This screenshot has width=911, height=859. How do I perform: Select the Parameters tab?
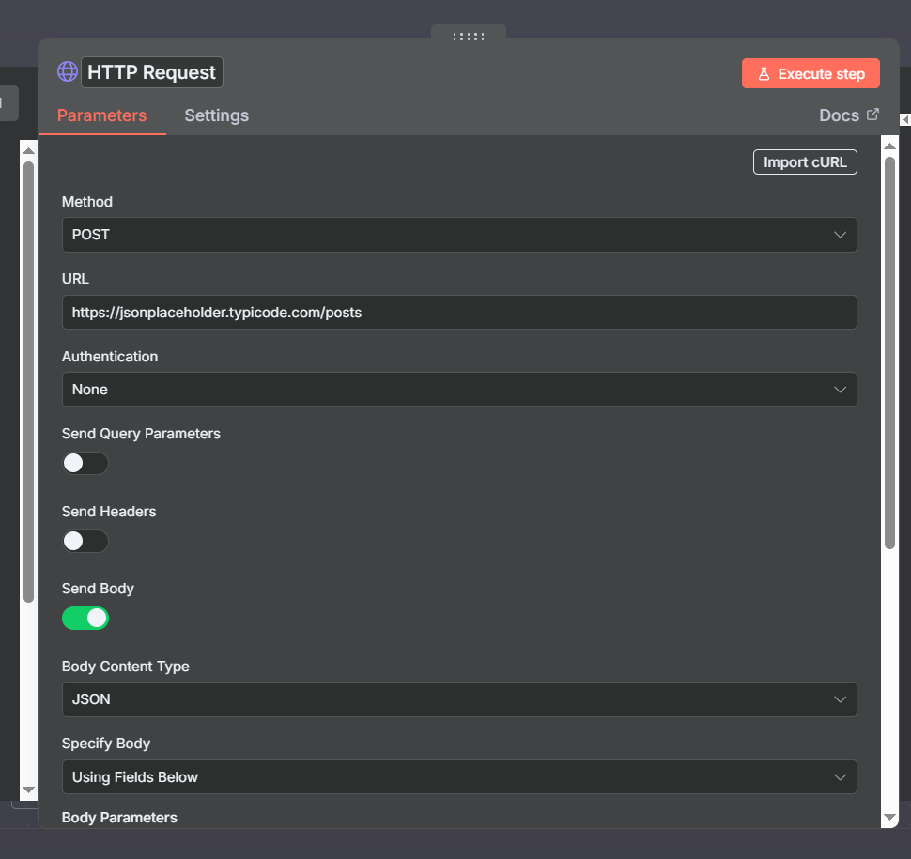(x=101, y=115)
